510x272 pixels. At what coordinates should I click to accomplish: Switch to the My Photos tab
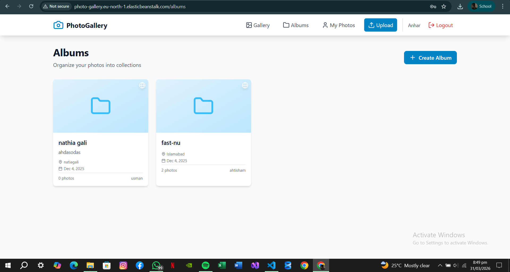(x=339, y=25)
